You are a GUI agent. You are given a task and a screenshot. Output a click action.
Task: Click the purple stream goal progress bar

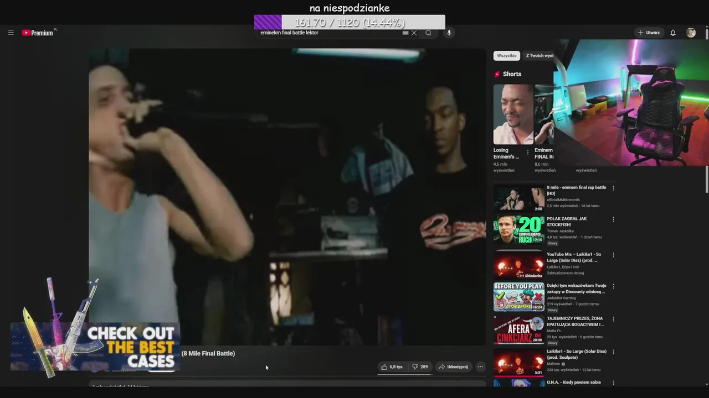[x=350, y=22]
